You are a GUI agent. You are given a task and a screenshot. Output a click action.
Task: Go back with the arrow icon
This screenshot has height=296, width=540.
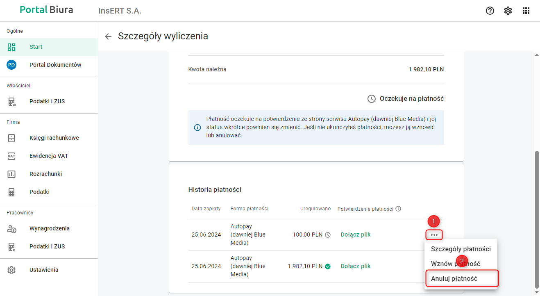click(108, 36)
